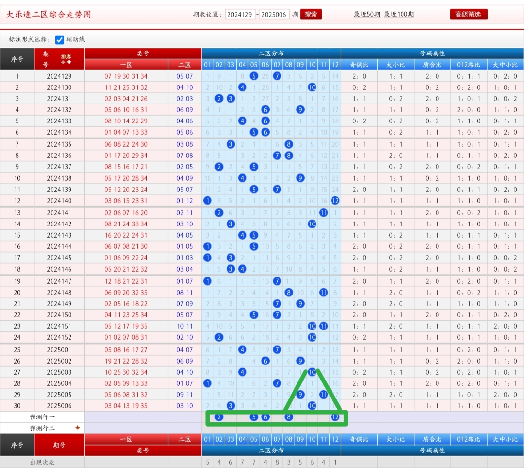
Task: Click blue ball 11 on period 2025005 row
Action: click(323, 395)
